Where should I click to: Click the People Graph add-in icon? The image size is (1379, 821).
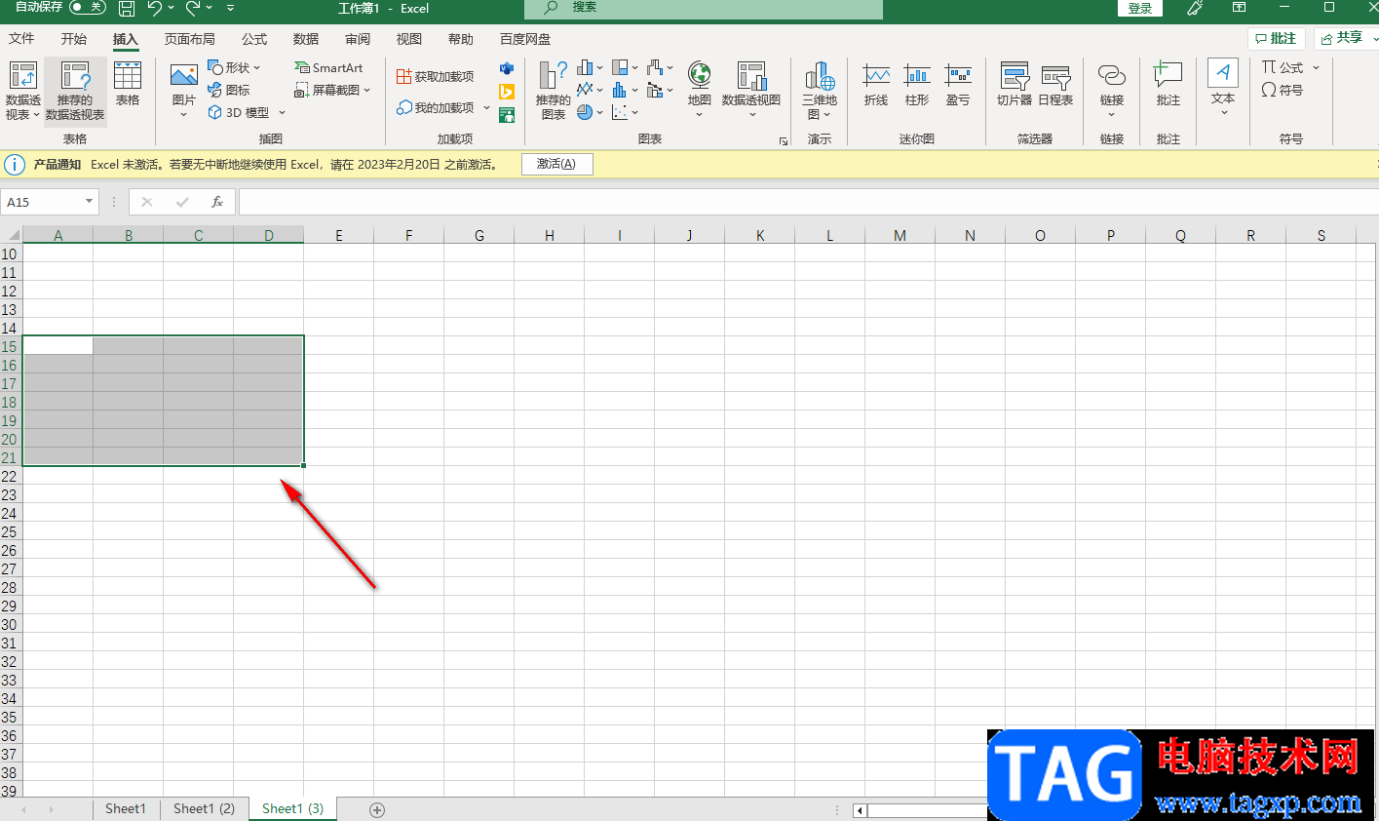[507, 115]
